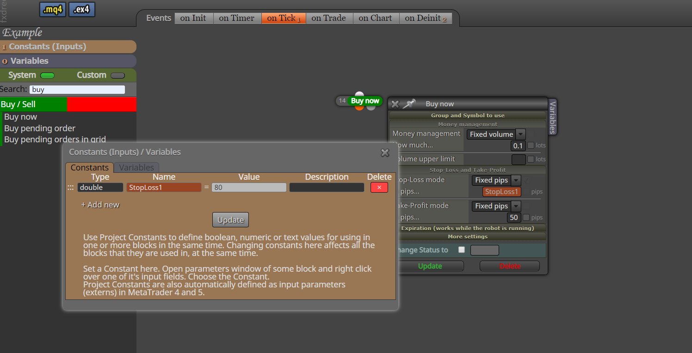
Task: Pin the Buy now parameters window
Action: point(409,104)
